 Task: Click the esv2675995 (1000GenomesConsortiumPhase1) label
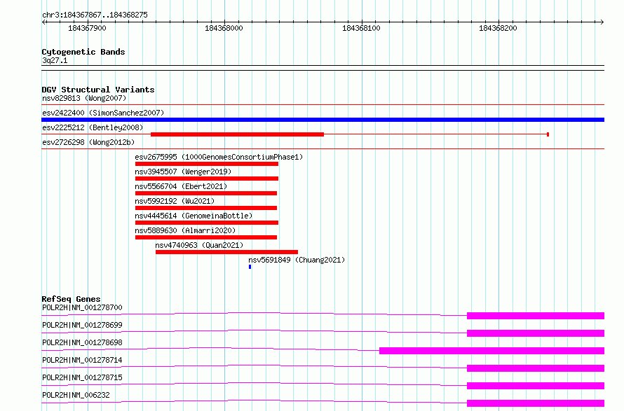coord(219,157)
